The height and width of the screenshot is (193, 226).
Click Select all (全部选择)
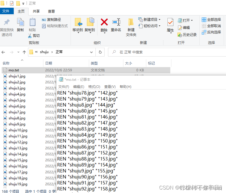(211, 20)
